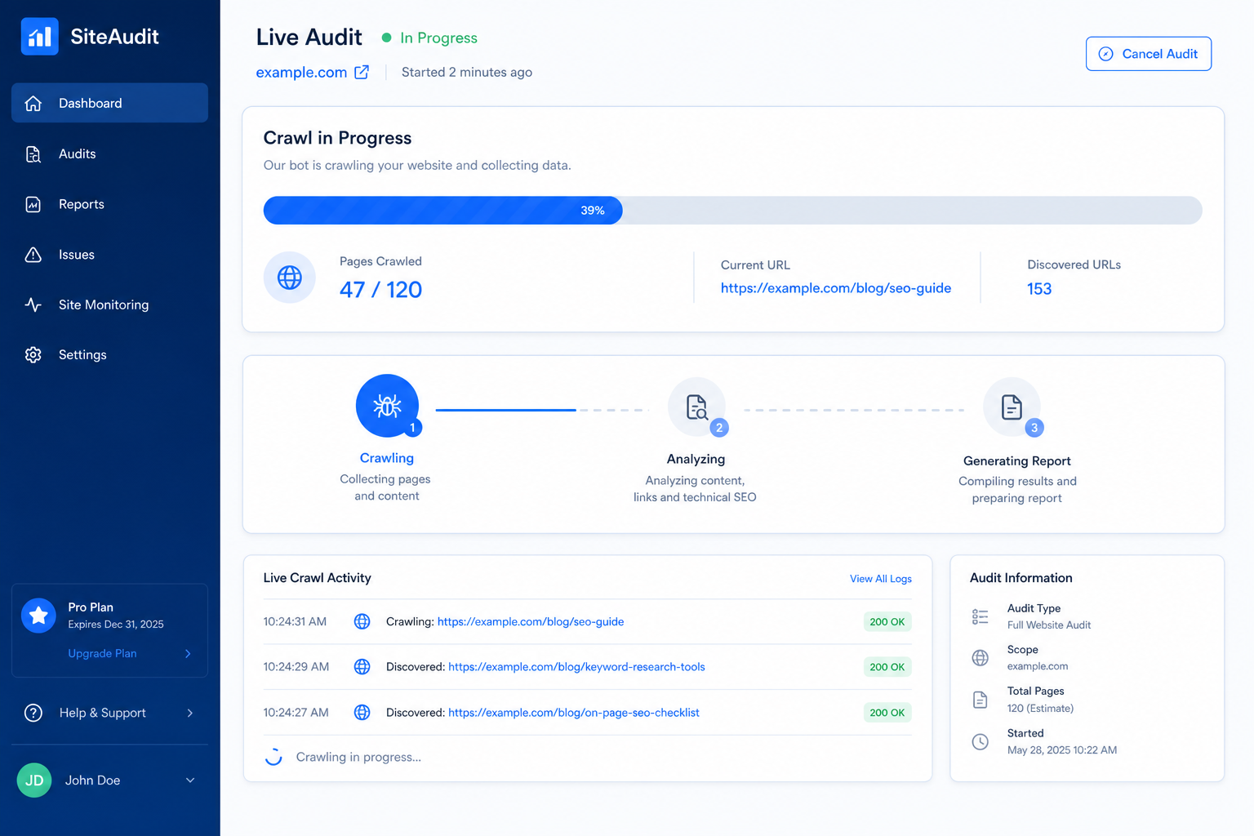Open Settings in the sidebar

coord(109,354)
